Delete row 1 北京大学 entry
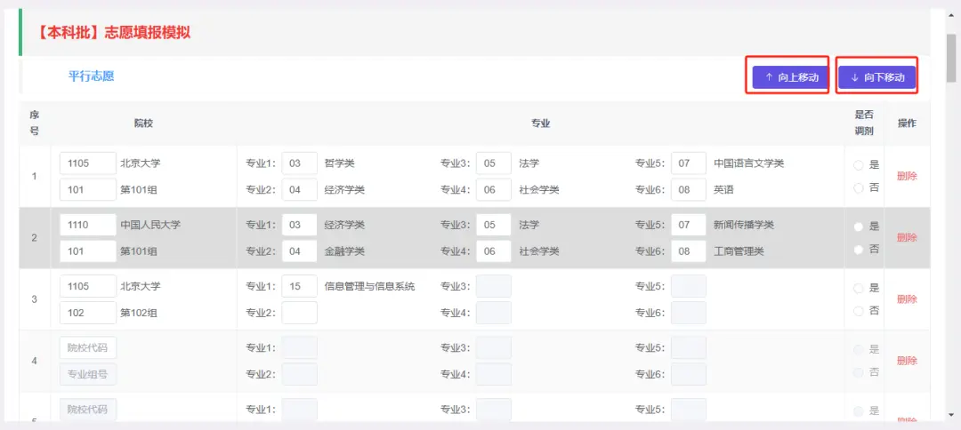 point(907,176)
